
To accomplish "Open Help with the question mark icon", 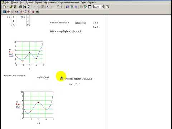I will click(x=107, y=7).
